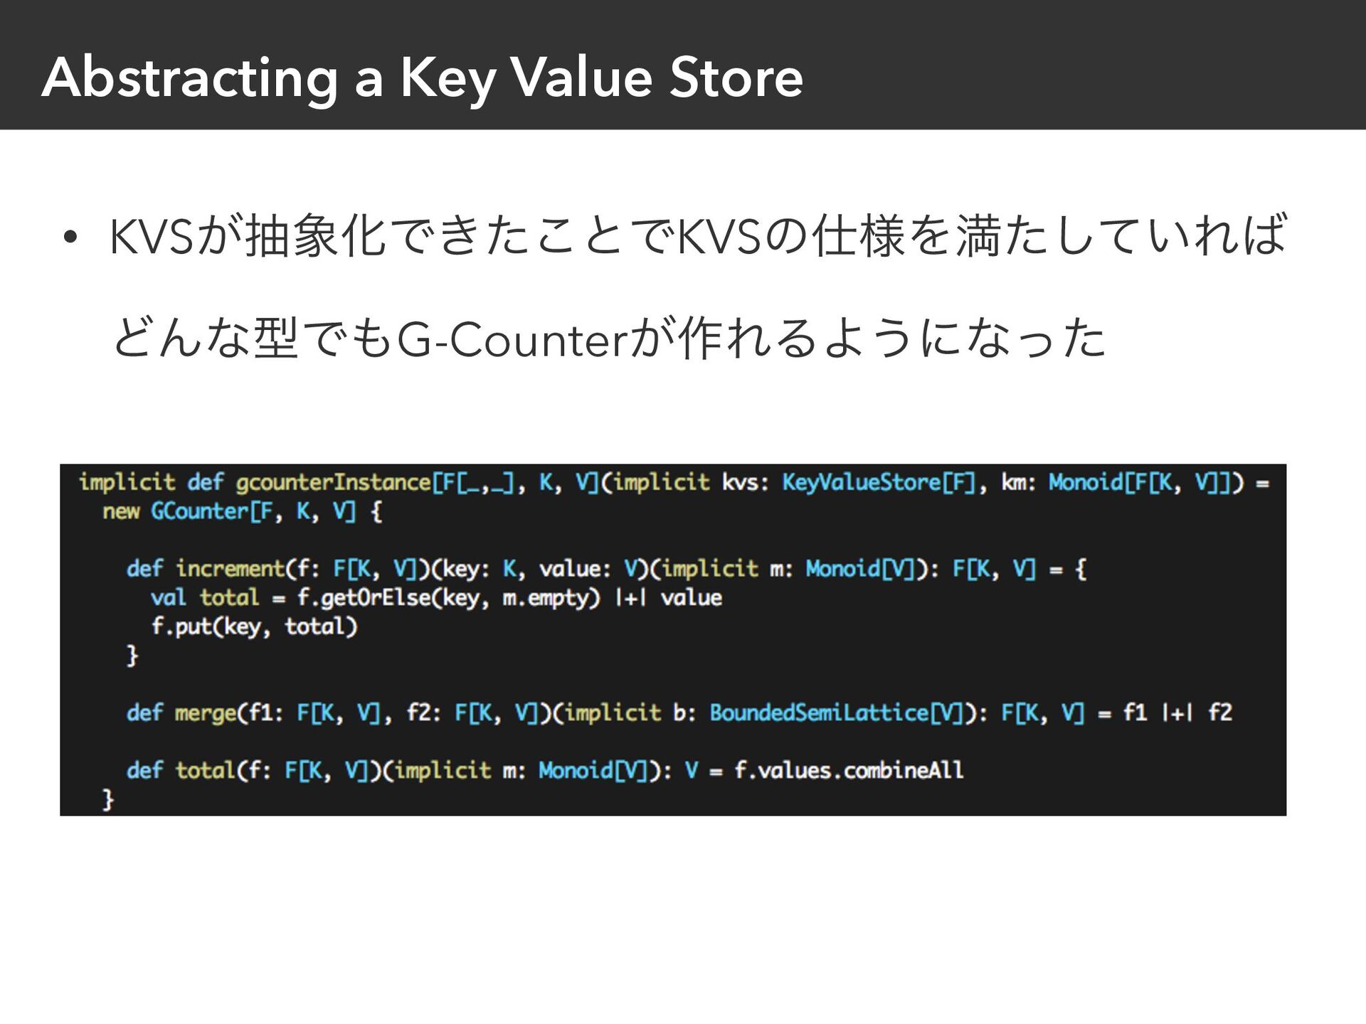Click the 'def increment' method name
This screenshot has width=1366, height=1024.
[x=206, y=568]
